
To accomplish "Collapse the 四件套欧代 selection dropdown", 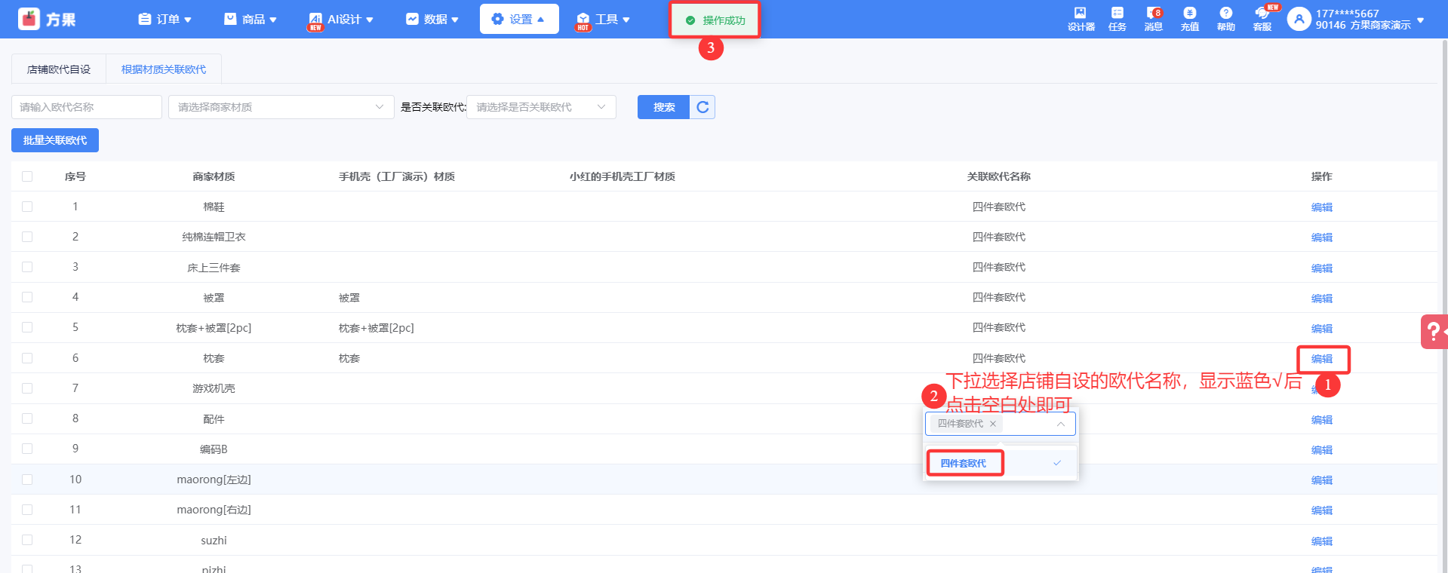I will (x=1061, y=424).
